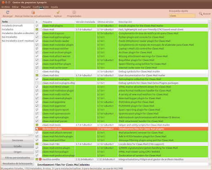Select the Todo status filter
The image size is (212, 170).
coord(17,22)
